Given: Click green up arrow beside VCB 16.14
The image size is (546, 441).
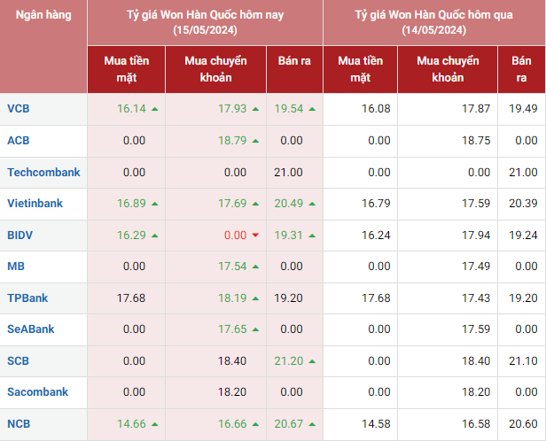Looking at the screenshot, I should (155, 109).
